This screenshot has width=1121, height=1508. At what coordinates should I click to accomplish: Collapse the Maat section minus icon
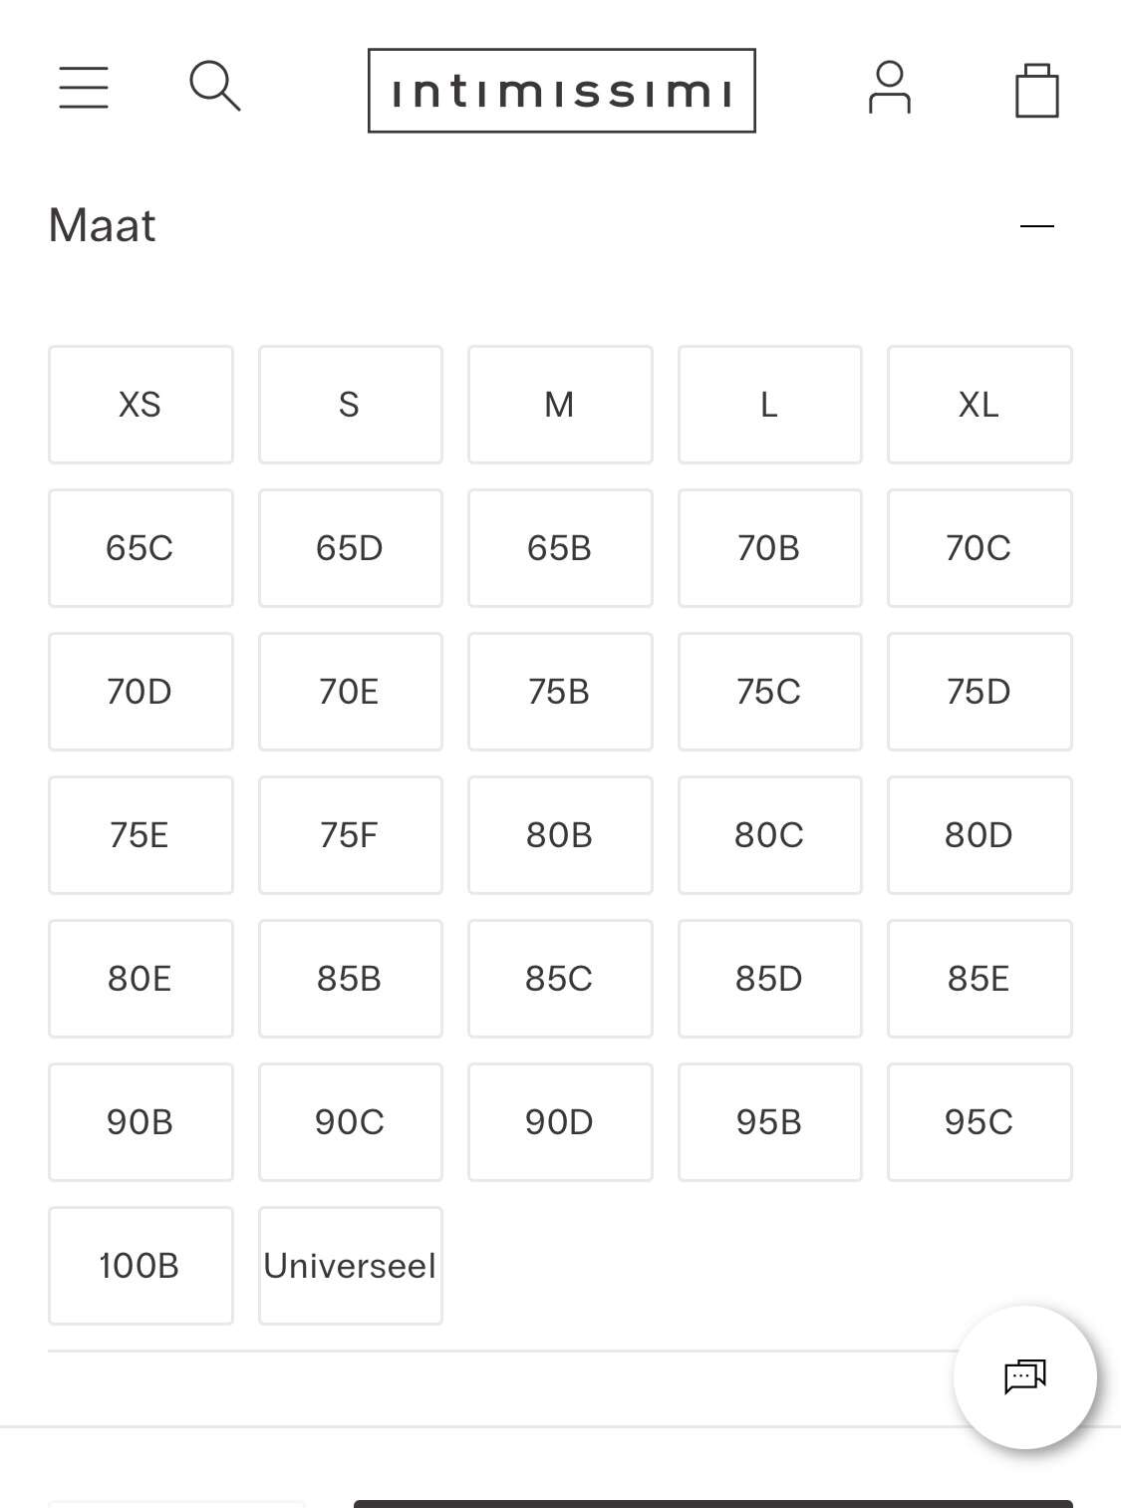[1037, 226]
